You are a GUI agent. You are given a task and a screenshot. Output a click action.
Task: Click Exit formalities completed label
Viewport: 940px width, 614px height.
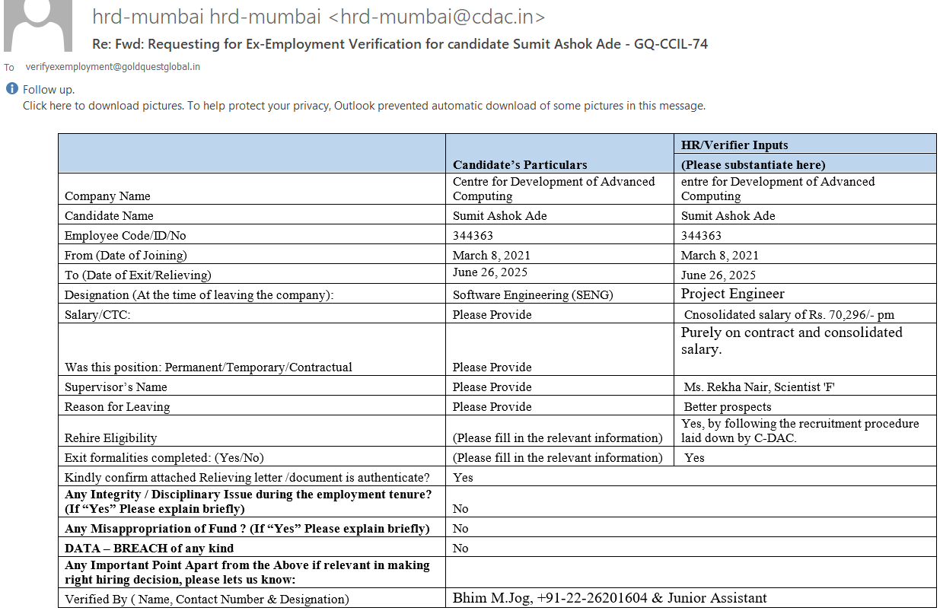[x=164, y=457]
